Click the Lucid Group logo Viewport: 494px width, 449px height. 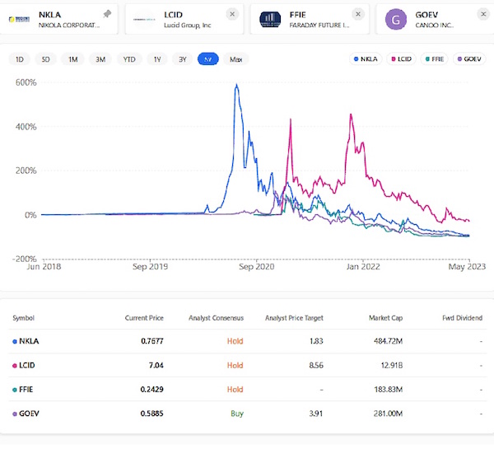[144, 20]
